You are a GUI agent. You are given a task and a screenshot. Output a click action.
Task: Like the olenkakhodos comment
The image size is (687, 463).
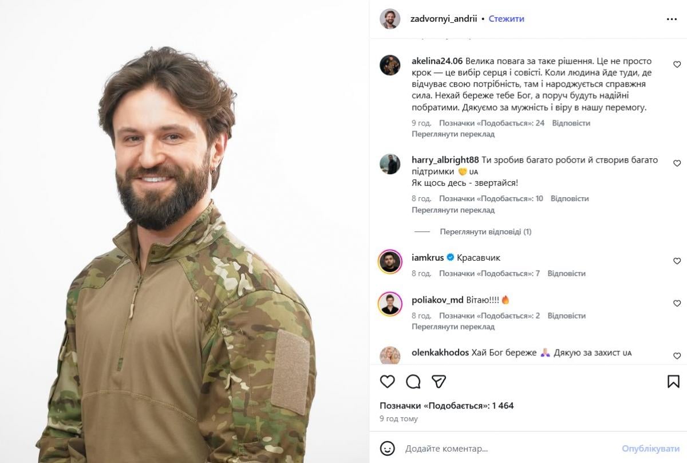point(677,356)
